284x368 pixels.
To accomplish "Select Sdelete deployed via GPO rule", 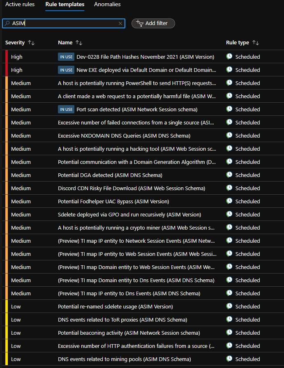I will pyautogui.click(x=129, y=214).
